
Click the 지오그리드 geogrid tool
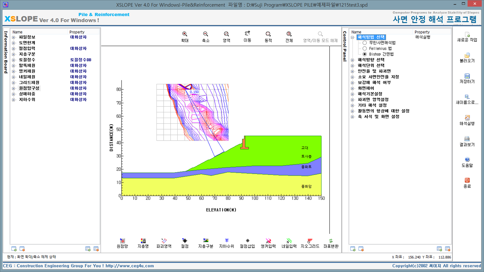point(310,243)
